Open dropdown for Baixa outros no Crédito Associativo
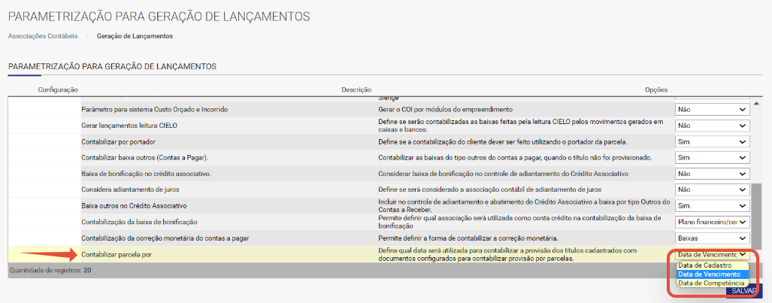 click(x=712, y=205)
